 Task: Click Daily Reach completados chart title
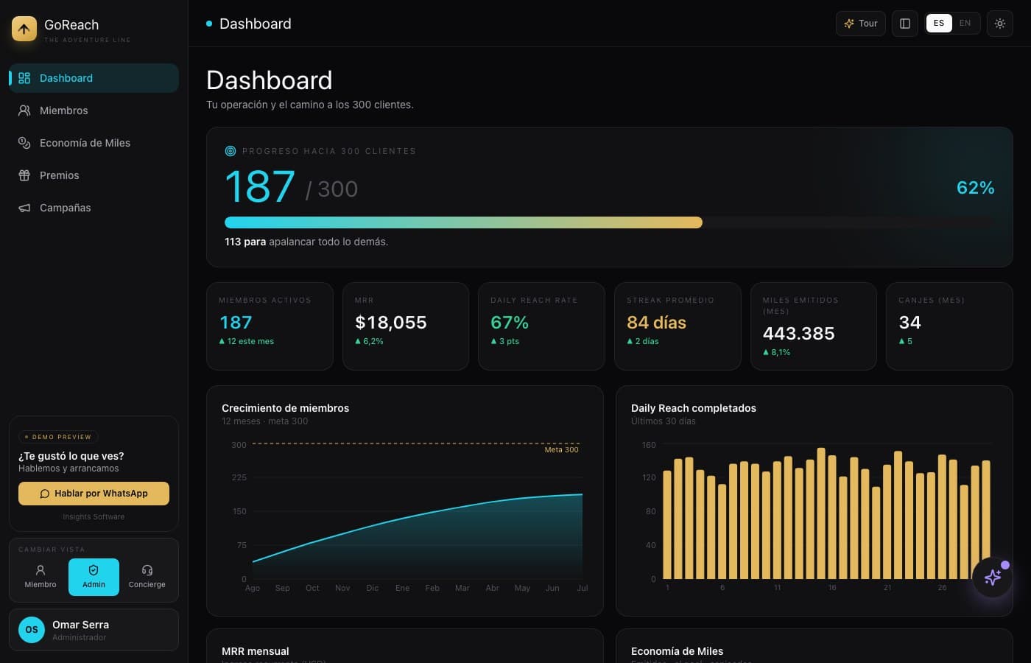coord(694,408)
